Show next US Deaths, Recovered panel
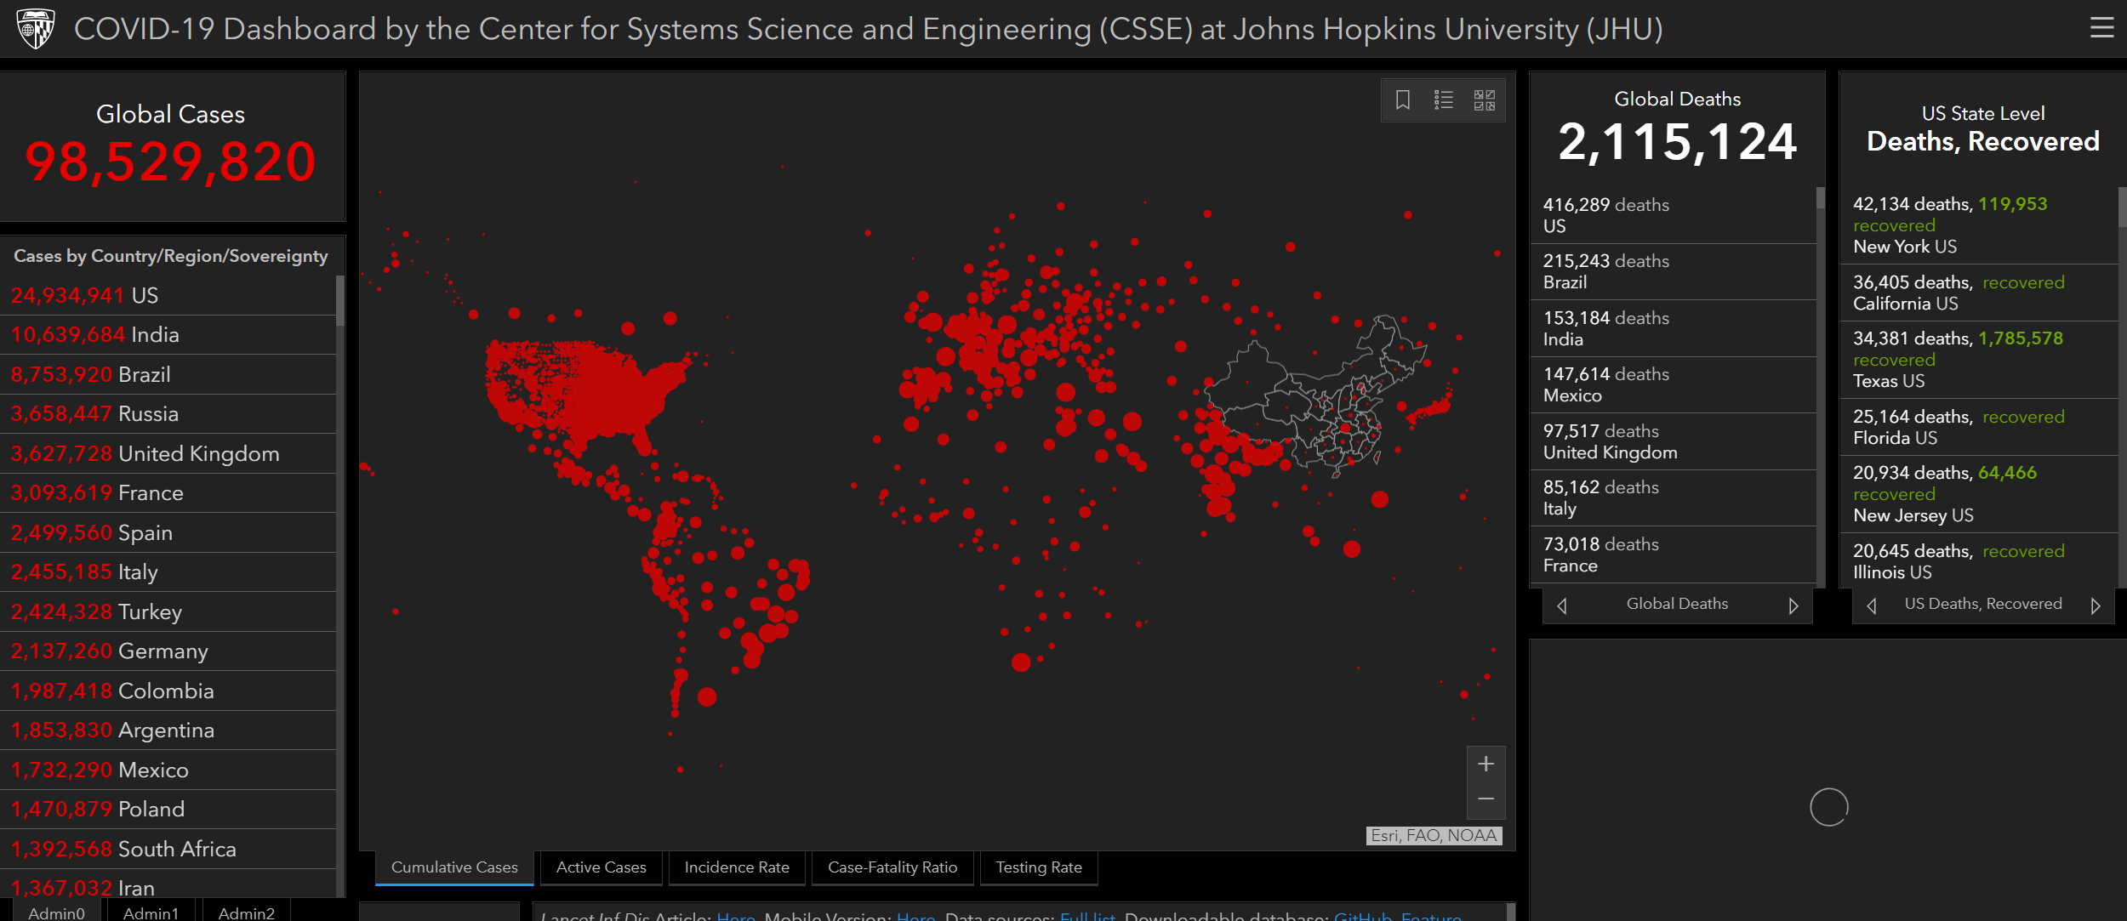 2096,605
